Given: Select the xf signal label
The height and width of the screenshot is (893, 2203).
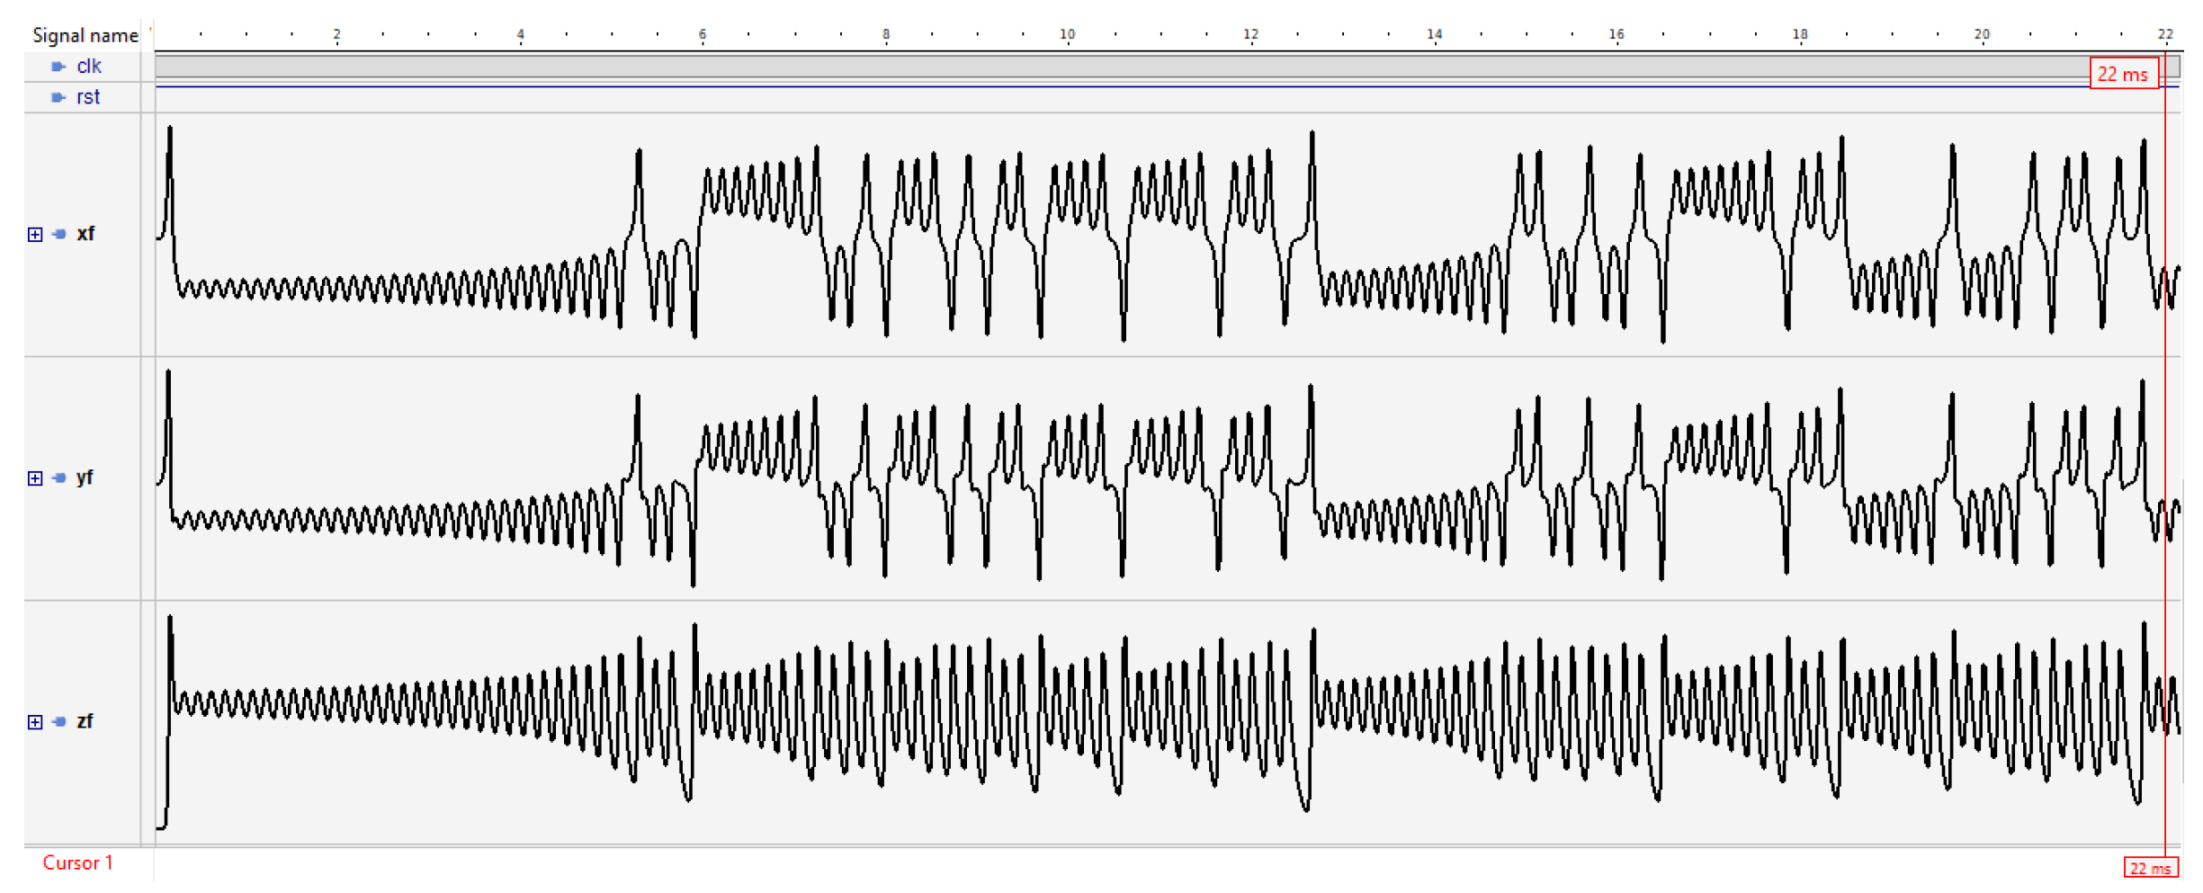Looking at the screenshot, I should (x=85, y=234).
